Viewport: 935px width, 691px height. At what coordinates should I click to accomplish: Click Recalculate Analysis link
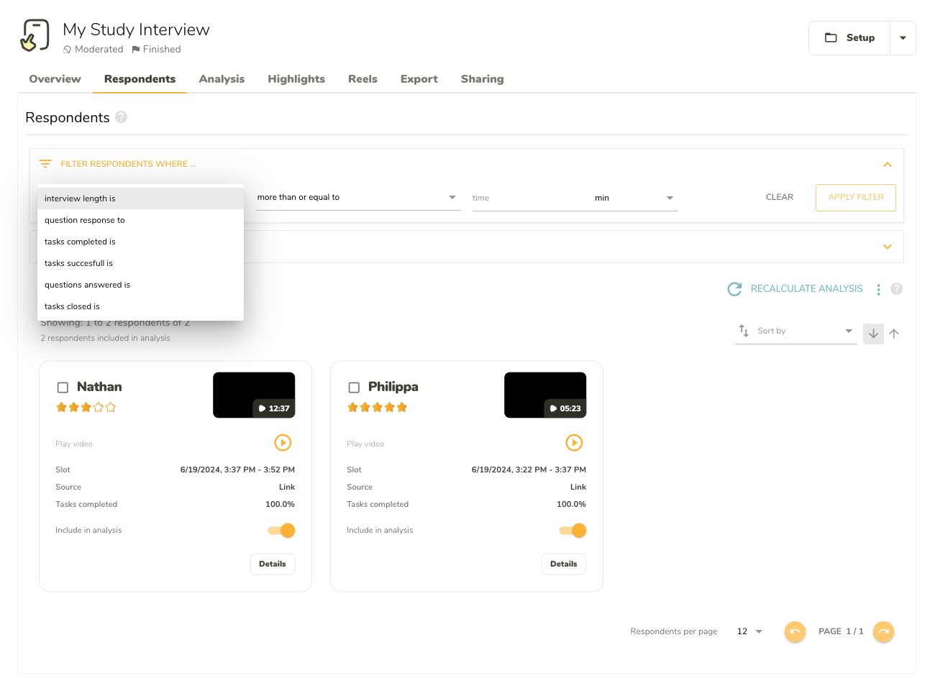(806, 289)
